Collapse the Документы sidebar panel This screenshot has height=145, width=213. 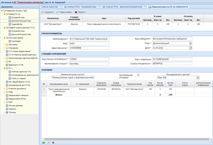click(37, 7)
